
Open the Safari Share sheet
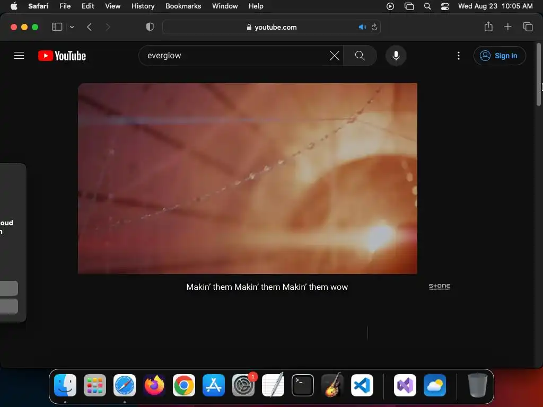tap(488, 26)
